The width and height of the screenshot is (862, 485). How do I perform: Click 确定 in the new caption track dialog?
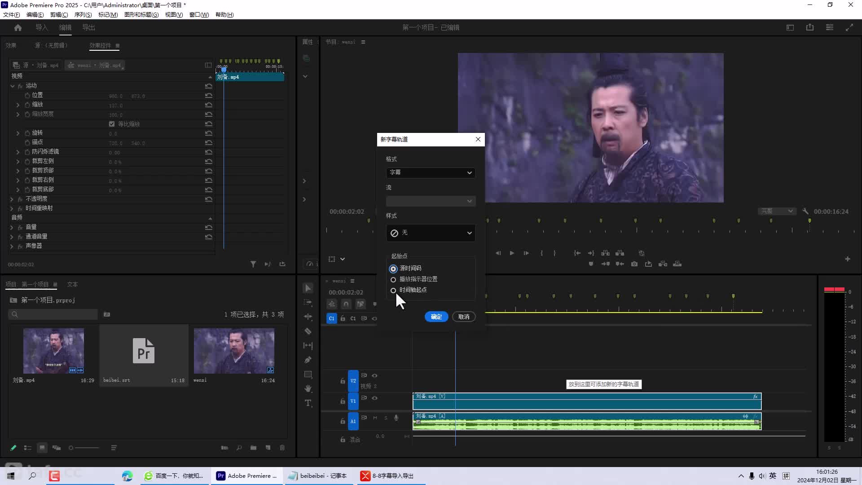click(436, 317)
